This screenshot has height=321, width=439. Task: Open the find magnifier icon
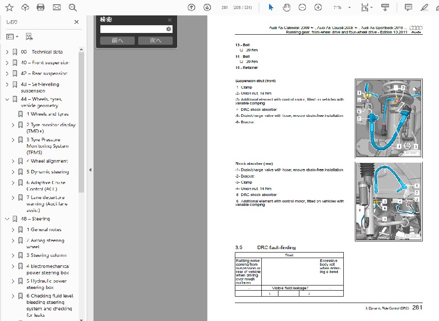[73, 8]
